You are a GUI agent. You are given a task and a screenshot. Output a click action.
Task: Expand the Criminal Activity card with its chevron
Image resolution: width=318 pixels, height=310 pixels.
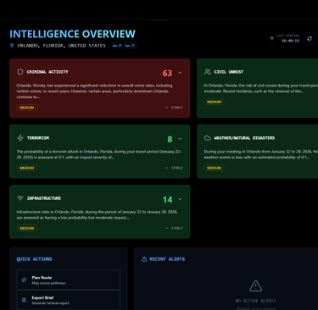pyautogui.click(x=180, y=73)
